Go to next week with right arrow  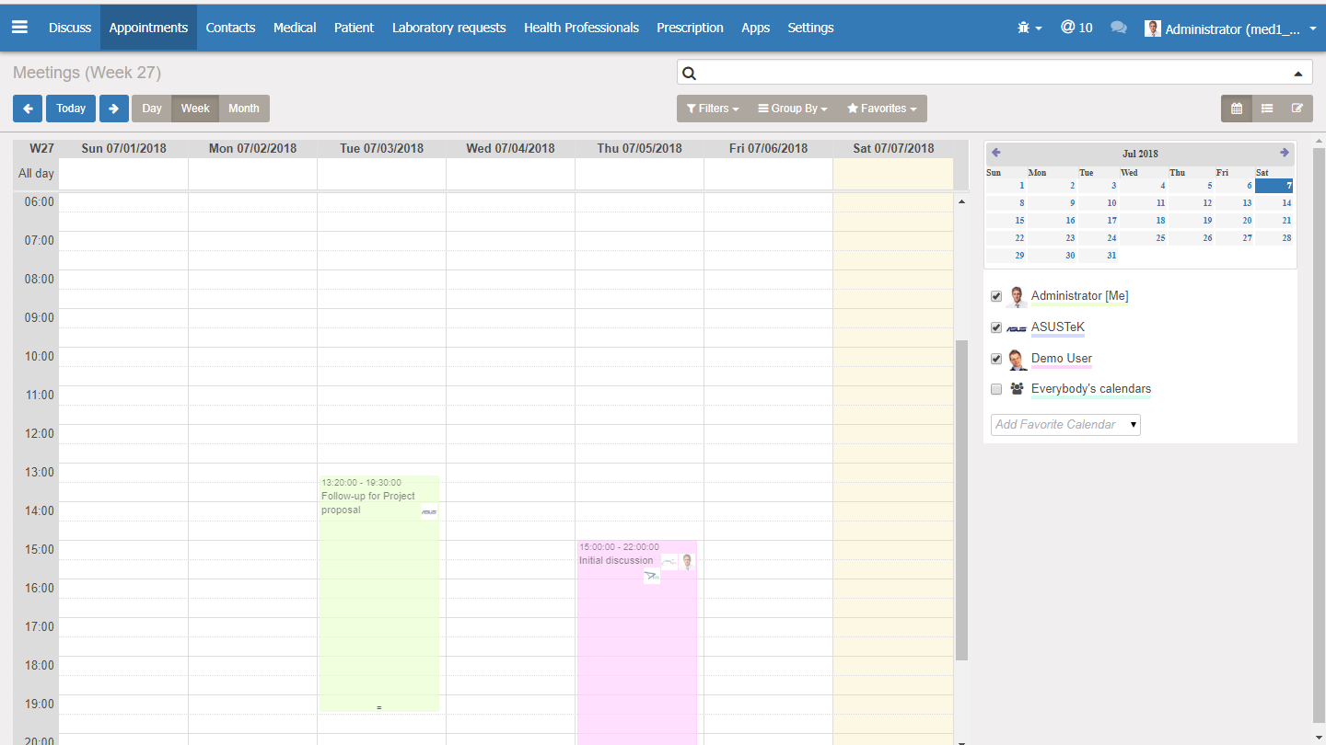[x=113, y=109]
